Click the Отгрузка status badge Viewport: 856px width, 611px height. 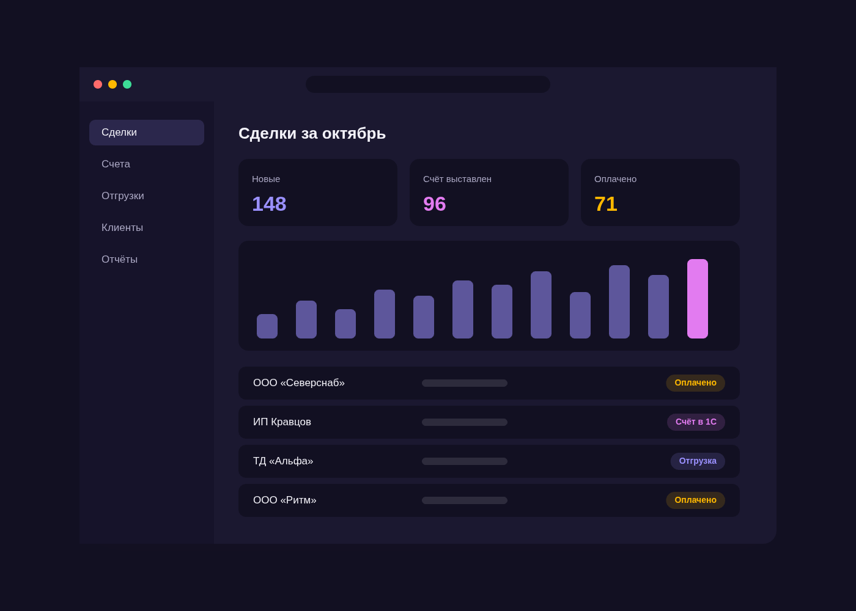coord(698,461)
